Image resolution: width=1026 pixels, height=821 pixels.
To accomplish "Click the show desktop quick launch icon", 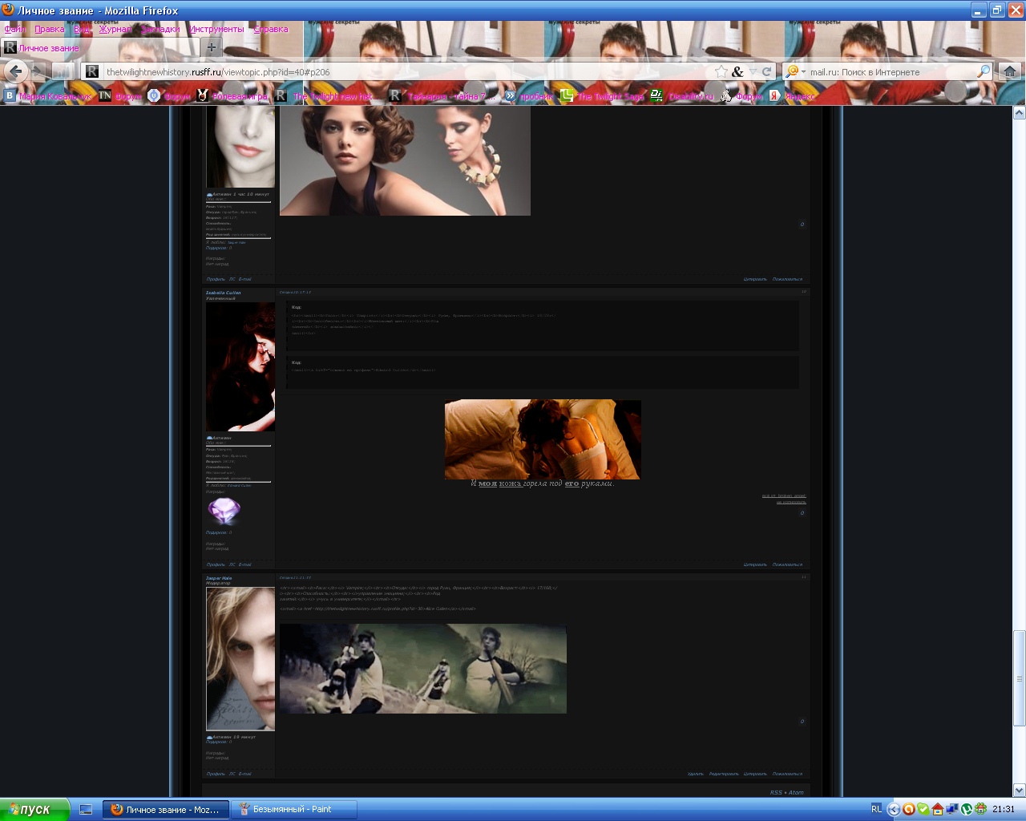I will [x=86, y=809].
